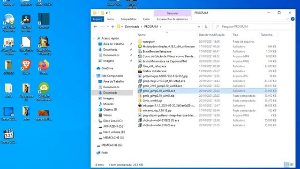Select the Firefox Installer.exe file icon
300x169 pixels.
[140, 71]
